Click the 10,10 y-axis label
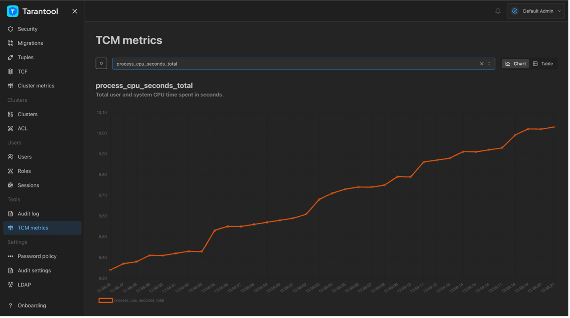Image resolution: width=570 pixels, height=318 pixels. pos(102,113)
